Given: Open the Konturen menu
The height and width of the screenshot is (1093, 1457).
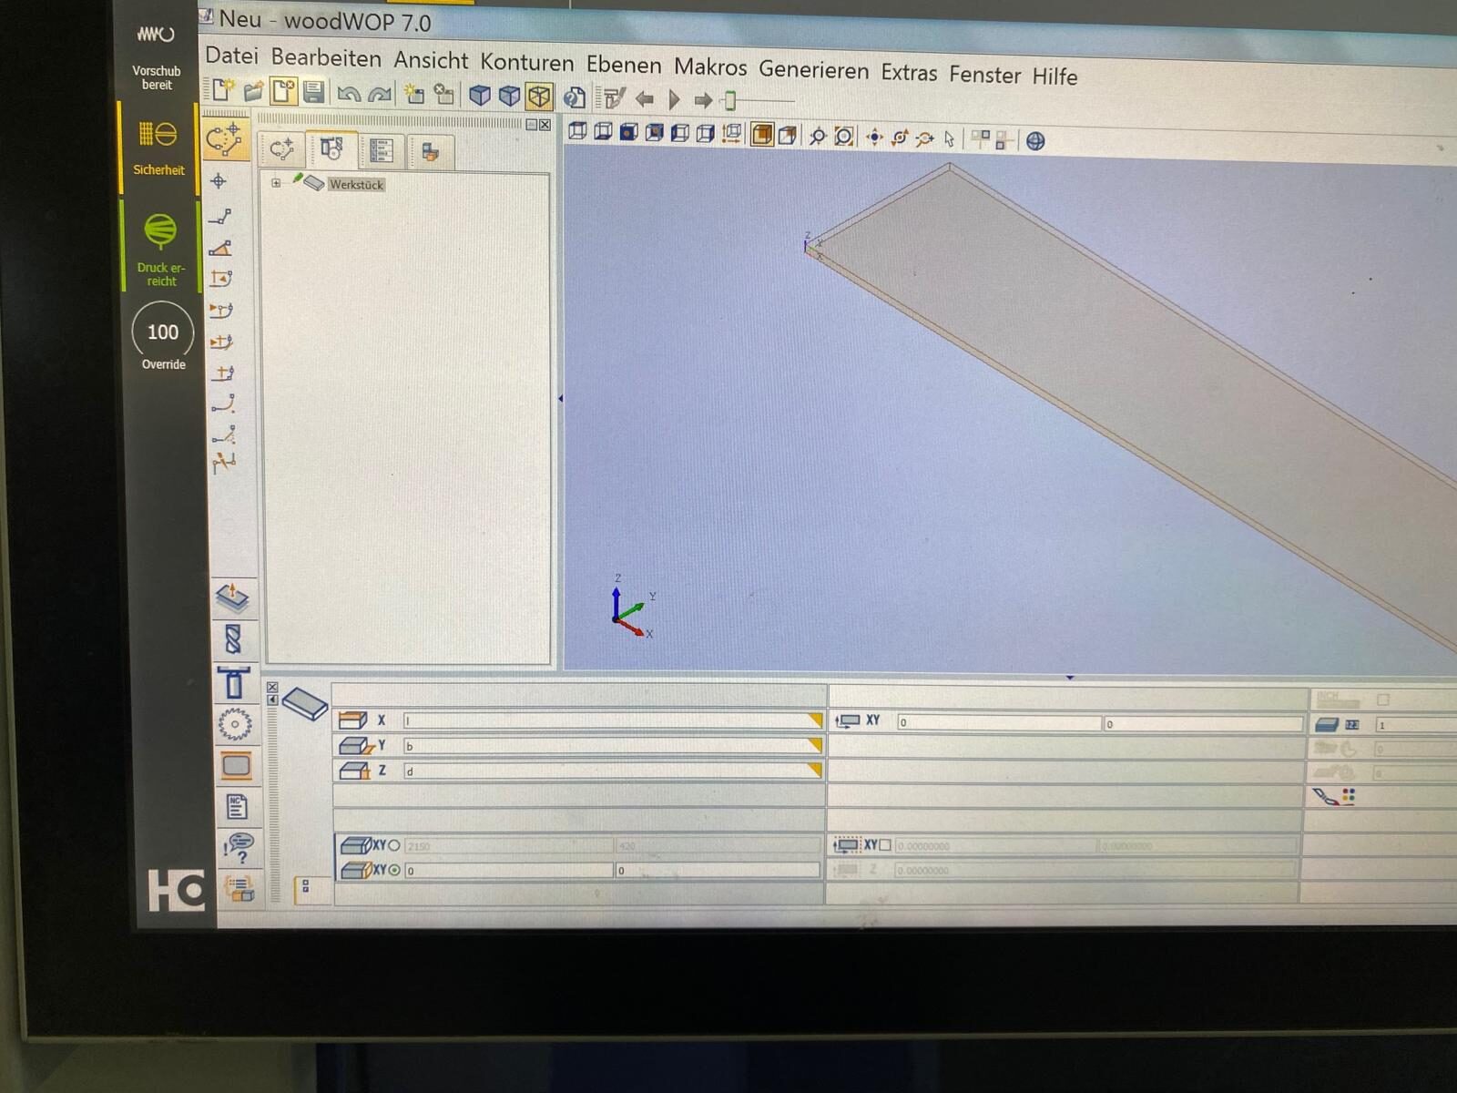Looking at the screenshot, I should 527,62.
